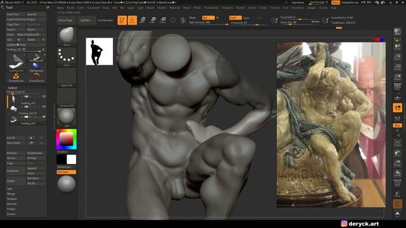
Task: Open the Preferences menu
Action: [x=211, y=8]
